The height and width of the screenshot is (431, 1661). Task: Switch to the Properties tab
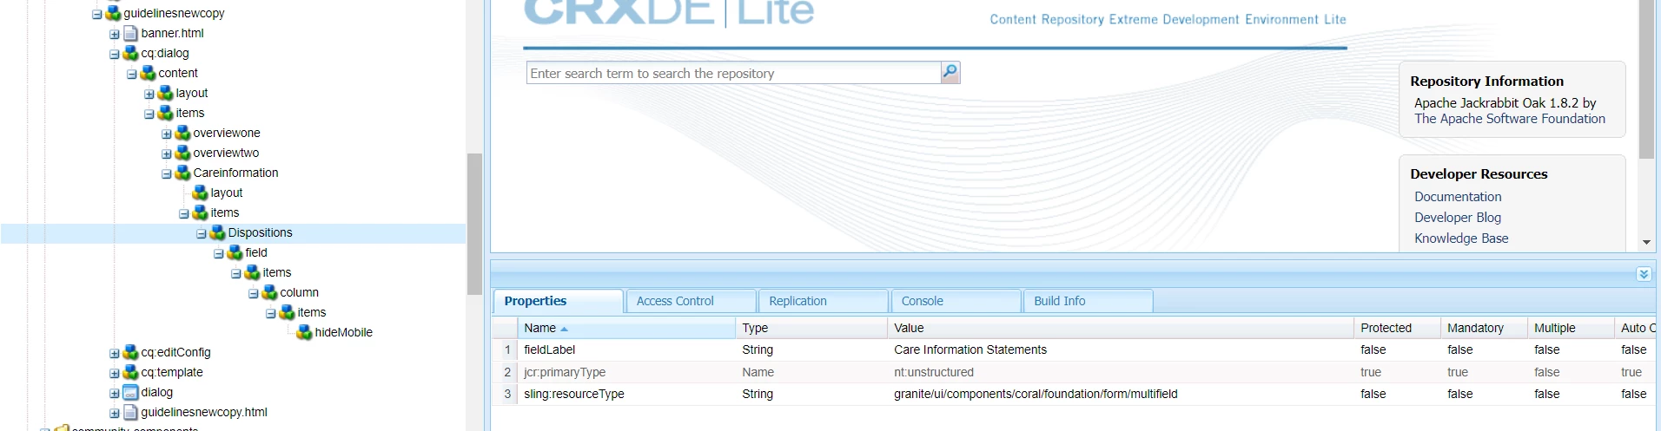point(559,301)
